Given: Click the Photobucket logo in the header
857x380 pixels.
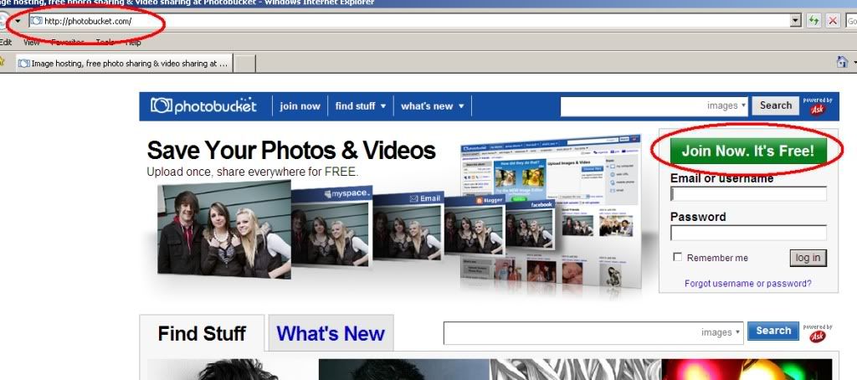Looking at the screenshot, I should coord(203,105).
